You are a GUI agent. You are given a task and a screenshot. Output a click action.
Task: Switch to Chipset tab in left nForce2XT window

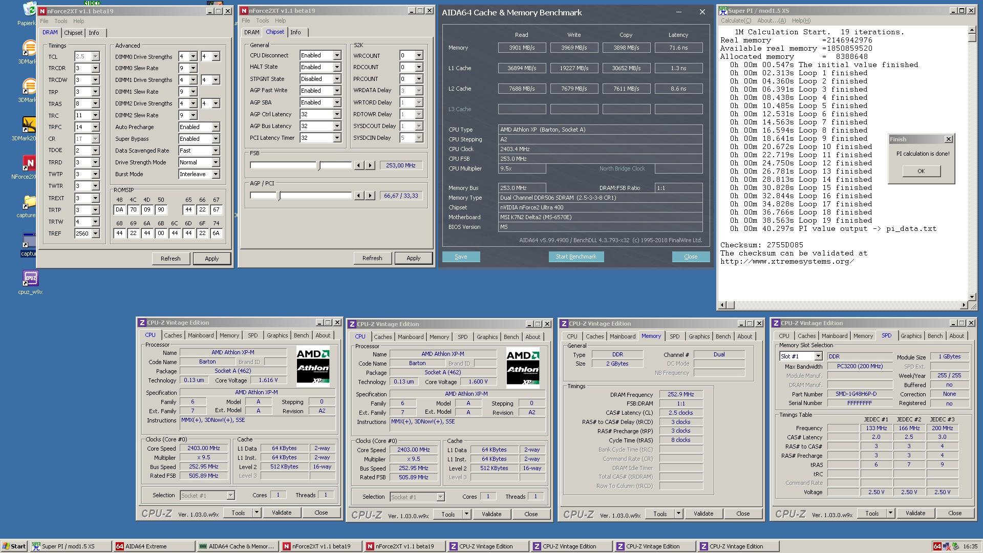coord(73,33)
